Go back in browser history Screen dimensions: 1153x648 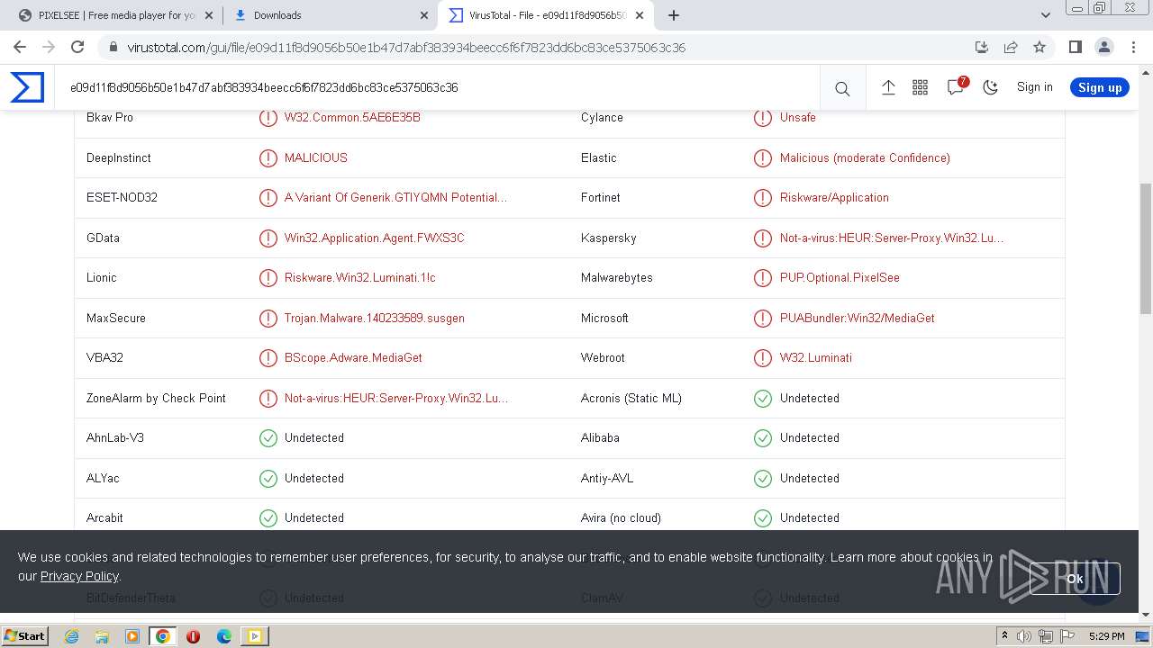pyautogui.click(x=20, y=48)
